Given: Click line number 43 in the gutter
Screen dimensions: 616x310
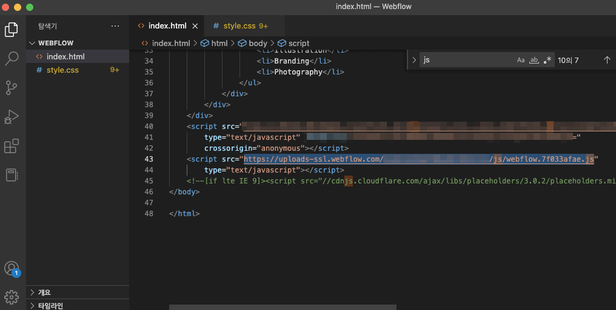Looking at the screenshot, I should 149,159.
